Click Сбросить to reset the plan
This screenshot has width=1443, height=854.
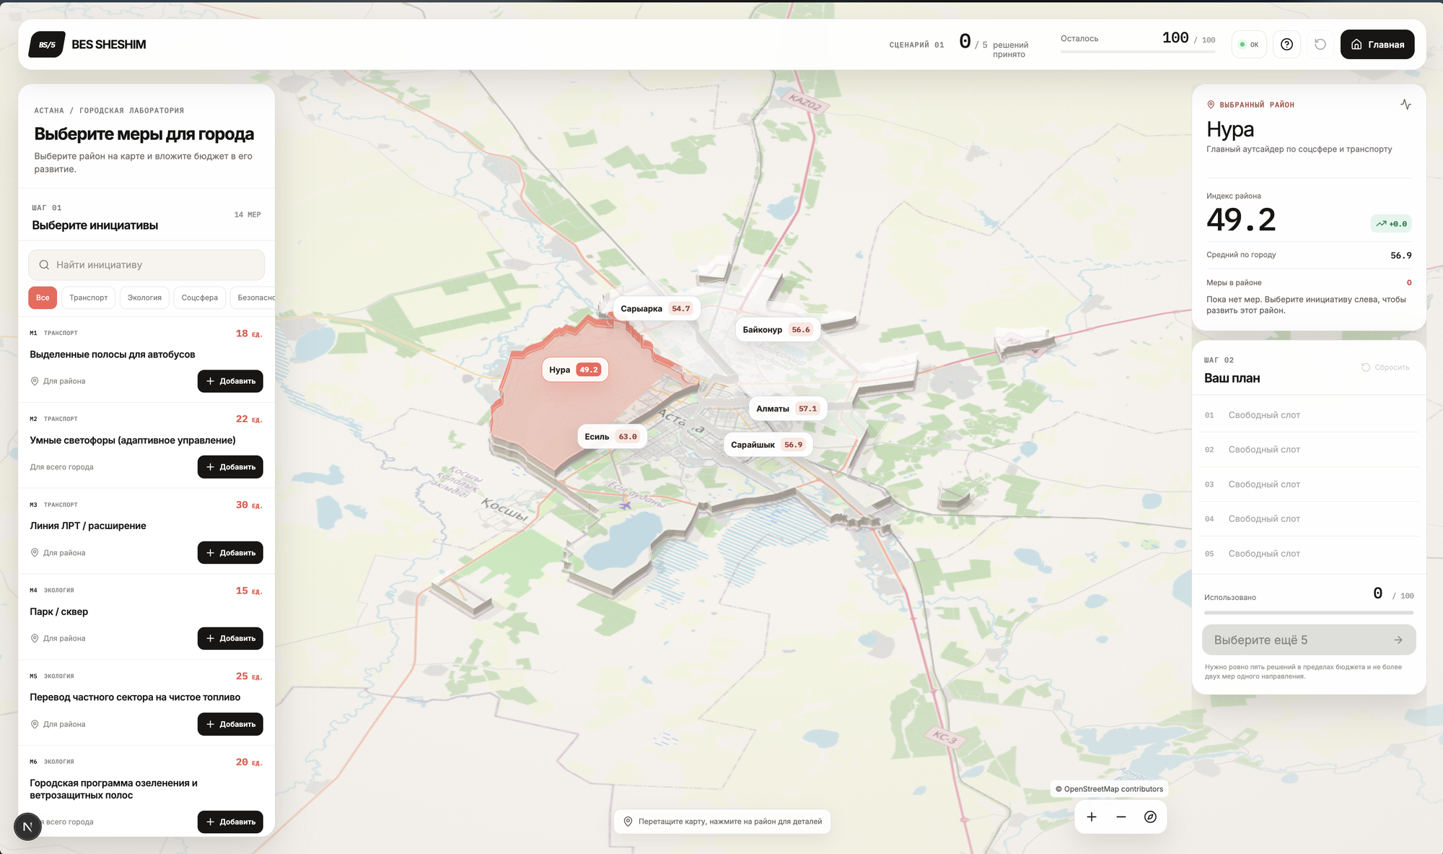(1385, 367)
